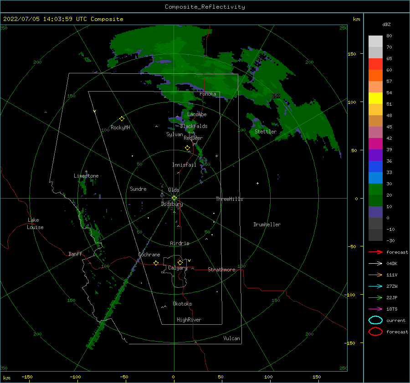Click the Cochrane label
Viewport: 410px width, 383px height.
click(x=149, y=255)
